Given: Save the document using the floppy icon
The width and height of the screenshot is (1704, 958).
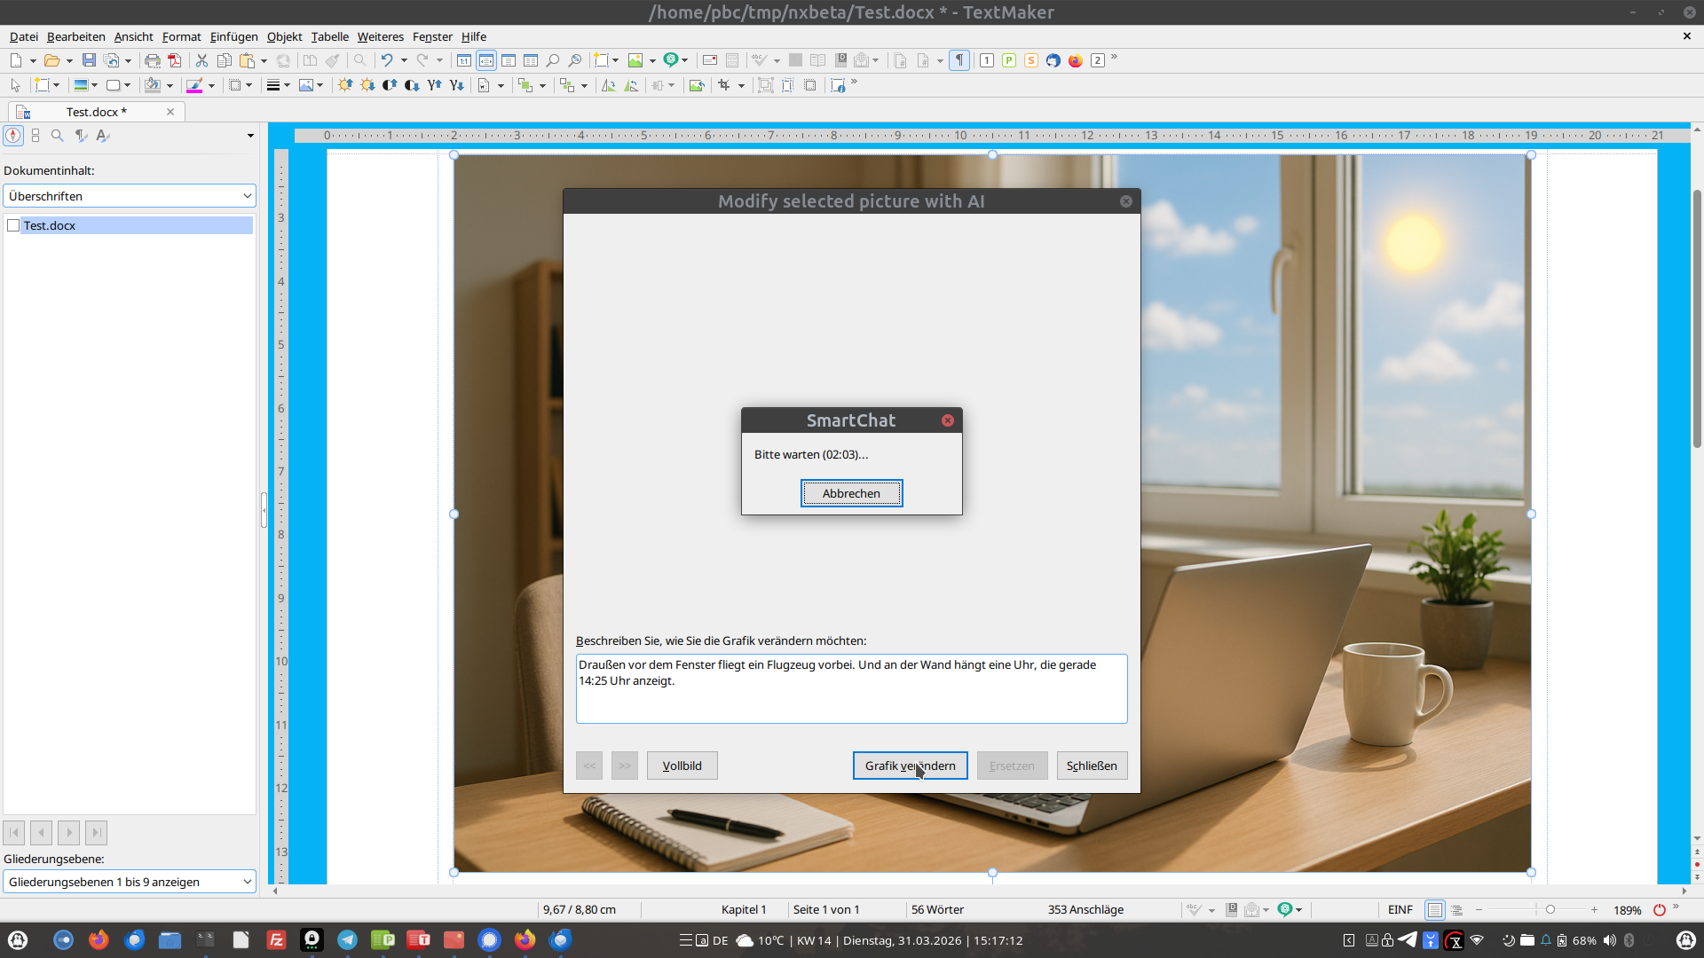Looking at the screenshot, I should [89, 60].
